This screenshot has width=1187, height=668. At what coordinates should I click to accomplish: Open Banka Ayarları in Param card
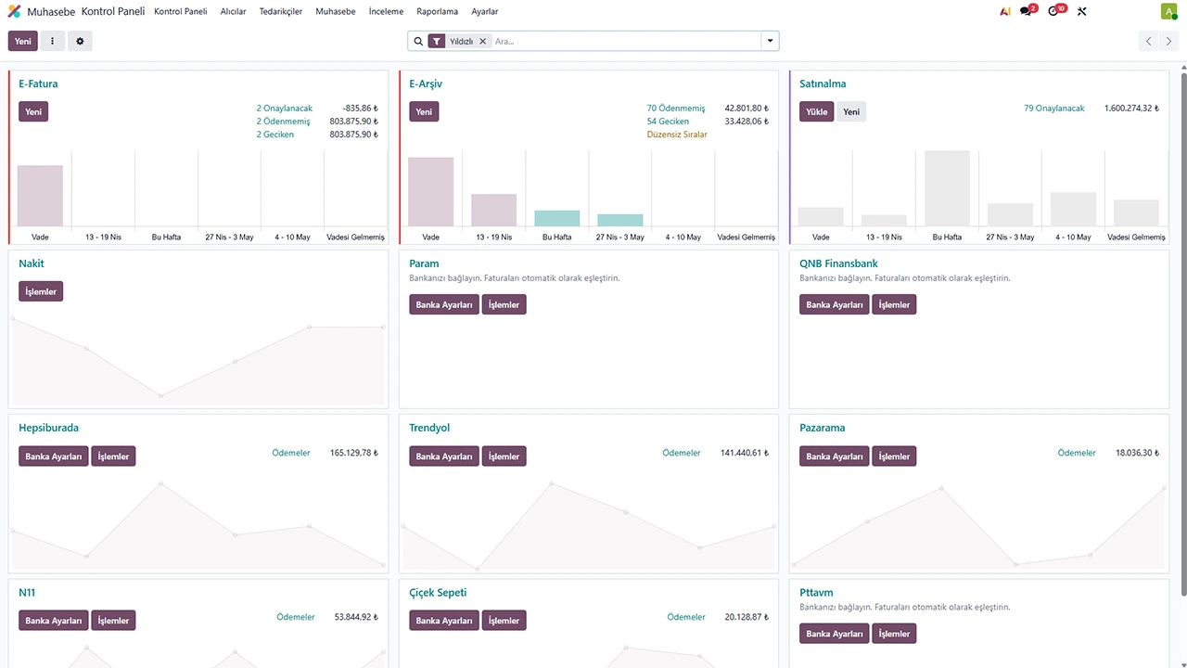pyautogui.click(x=444, y=304)
